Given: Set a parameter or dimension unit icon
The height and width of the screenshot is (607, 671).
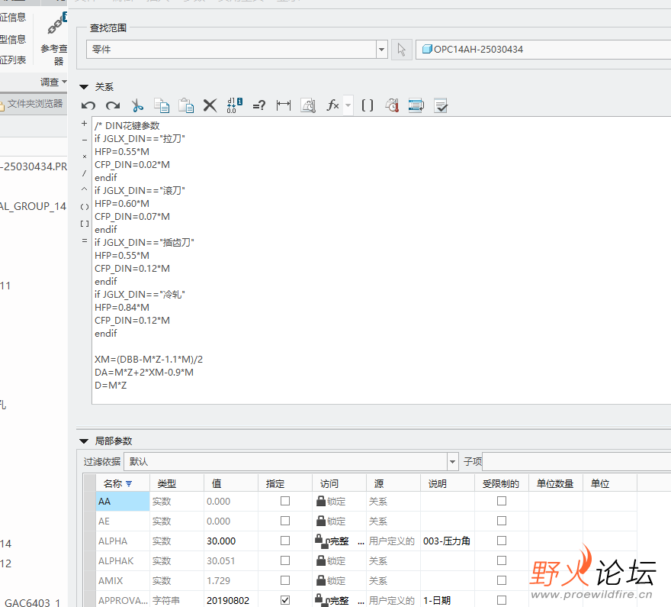Looking at the screenshot, I should [308, 105].
